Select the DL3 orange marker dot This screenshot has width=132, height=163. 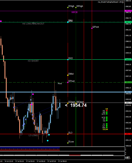(x=68, y=134)
